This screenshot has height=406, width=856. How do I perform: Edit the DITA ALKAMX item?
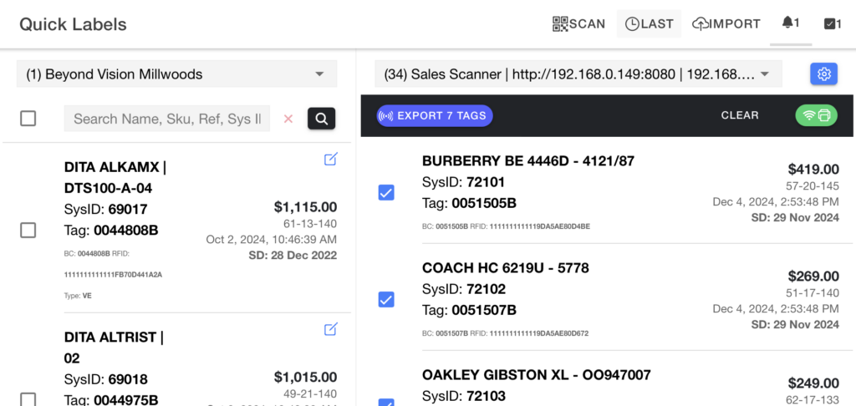pyautogui.click(x=331, y=159)
